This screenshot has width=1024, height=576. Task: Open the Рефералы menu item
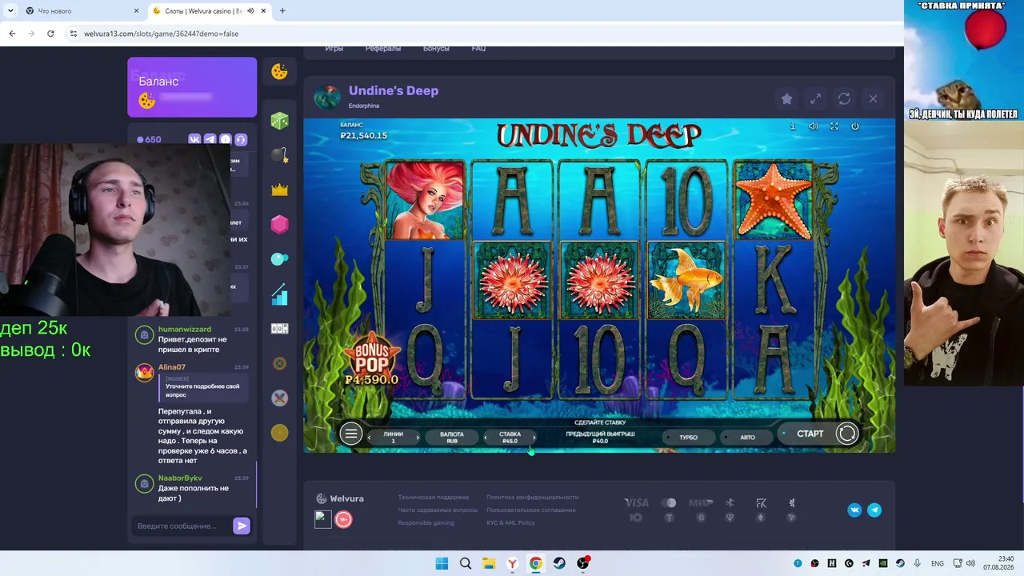click(383, 48)
